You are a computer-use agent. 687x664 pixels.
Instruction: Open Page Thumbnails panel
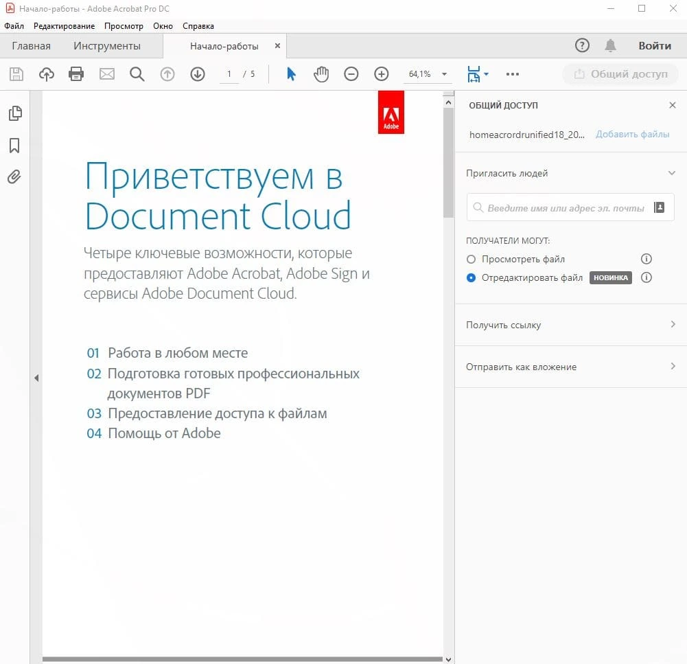[x=15, y=113]
